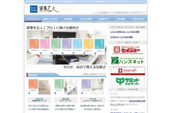Click the 3分で家事玄人が分かる！紹介動画 heading
The width and height of the screenshot is (172, 113).
(128, 27)
